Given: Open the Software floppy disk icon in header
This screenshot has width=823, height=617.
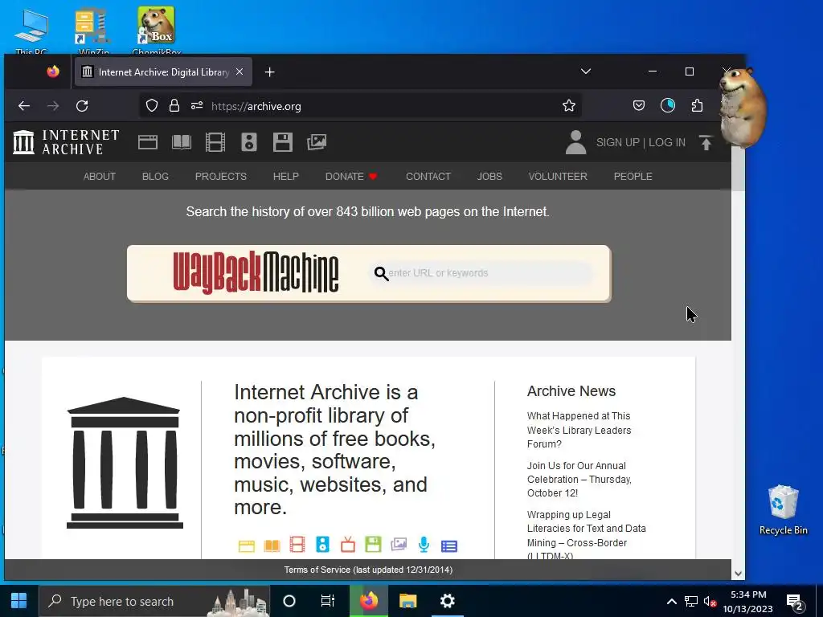Looking at the screenshot, I should [282, 142].
